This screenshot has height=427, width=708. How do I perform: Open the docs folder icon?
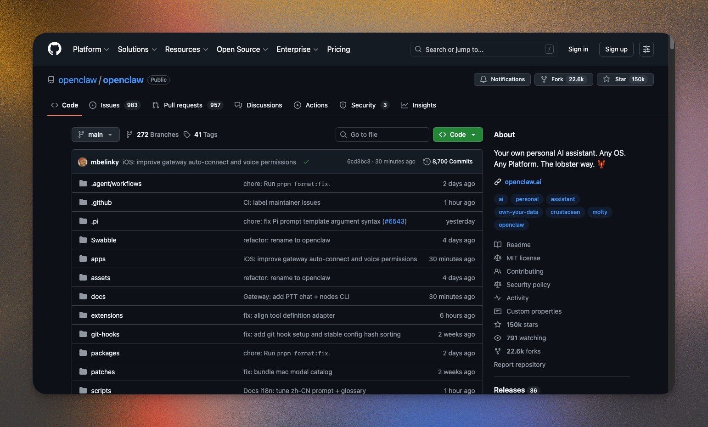pos(83,296)
